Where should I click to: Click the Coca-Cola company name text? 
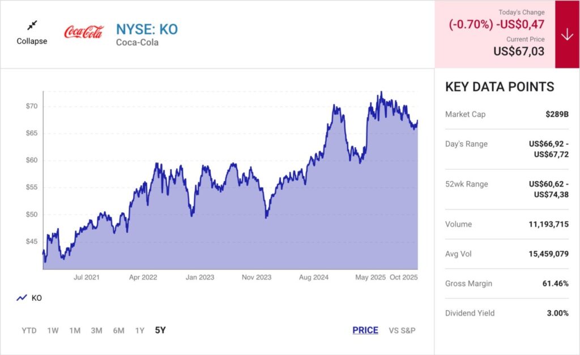[137, 42]
